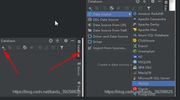
Task: Click Edit pencil icon in right Database panel
Action: tap(134, 8)
